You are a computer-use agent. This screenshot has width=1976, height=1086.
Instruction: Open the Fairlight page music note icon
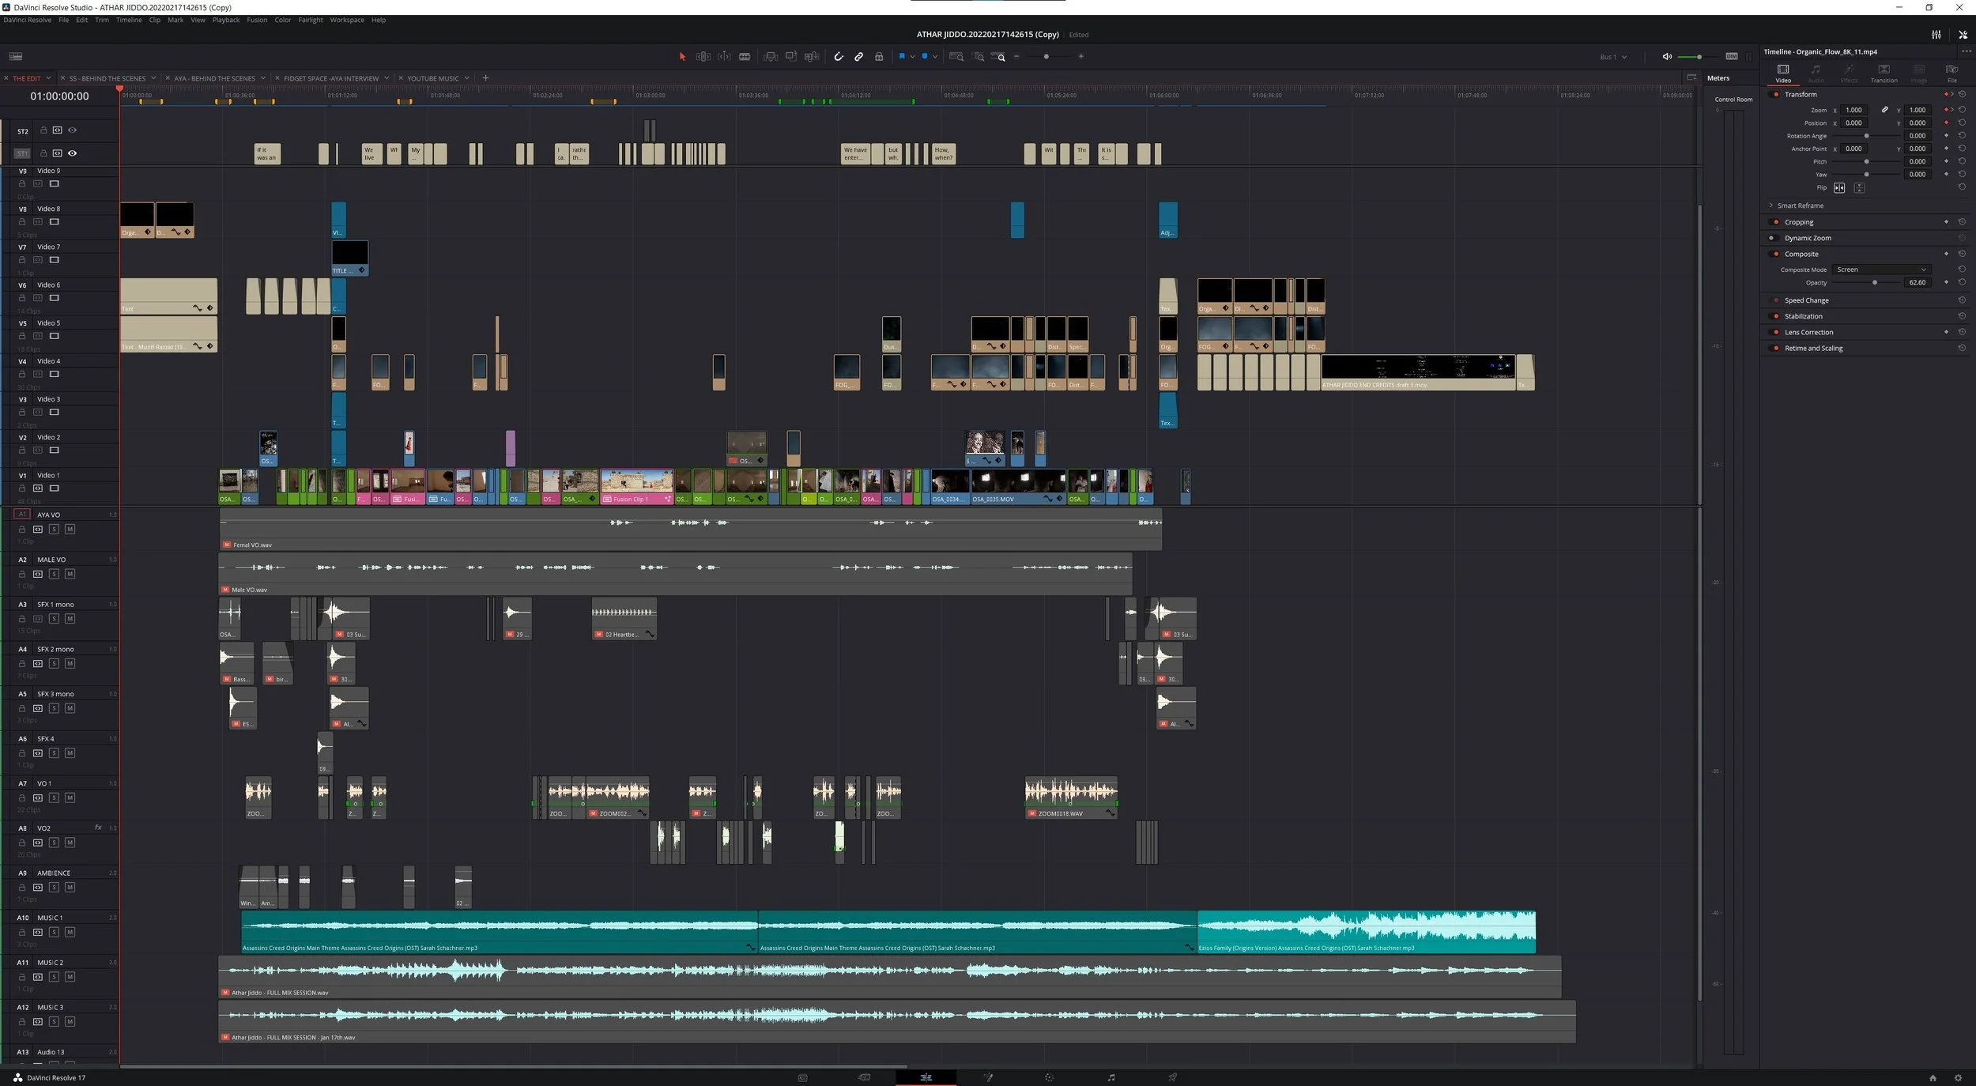(x=1111, y=1077)
